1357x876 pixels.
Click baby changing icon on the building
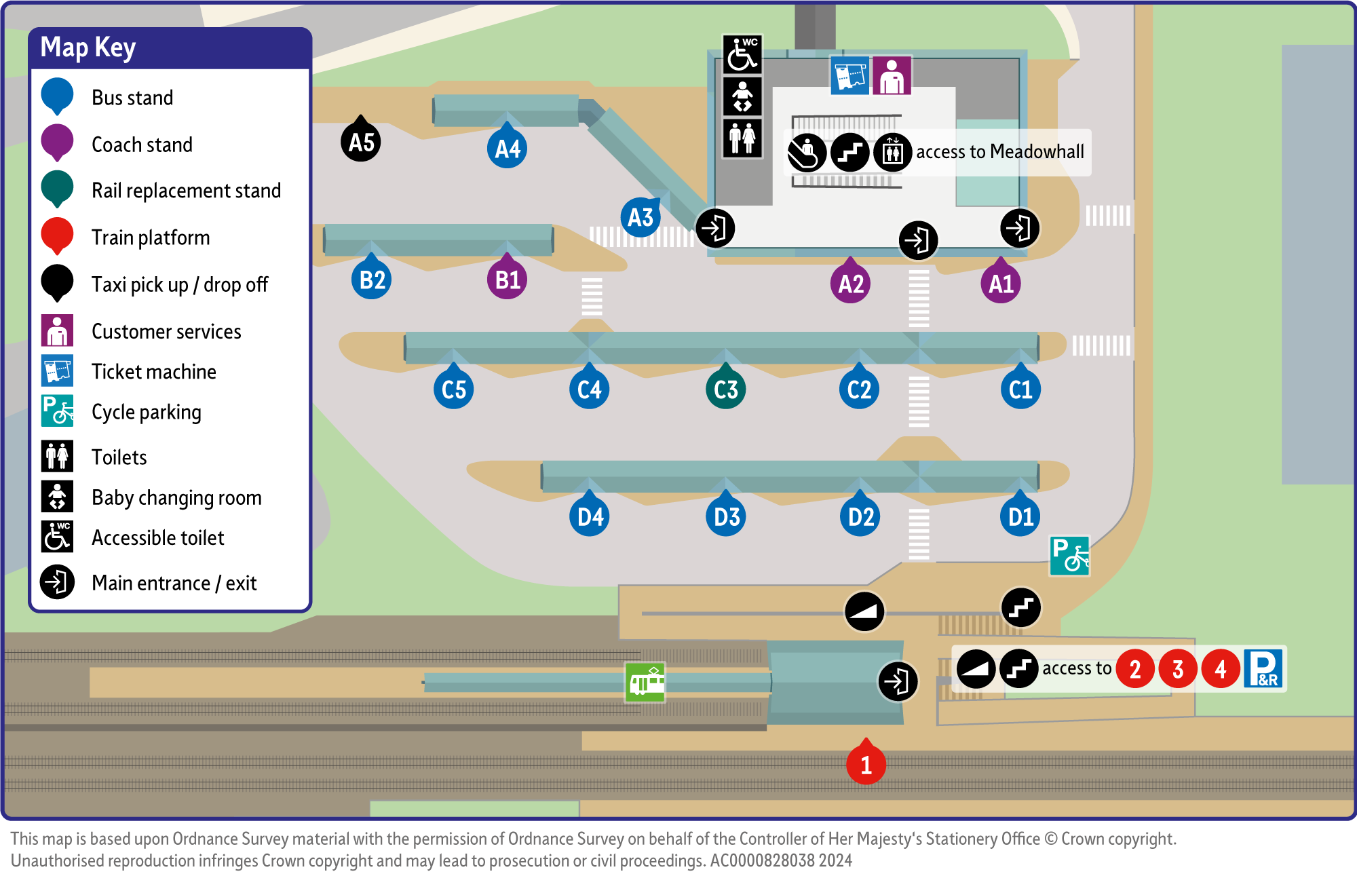742,96
